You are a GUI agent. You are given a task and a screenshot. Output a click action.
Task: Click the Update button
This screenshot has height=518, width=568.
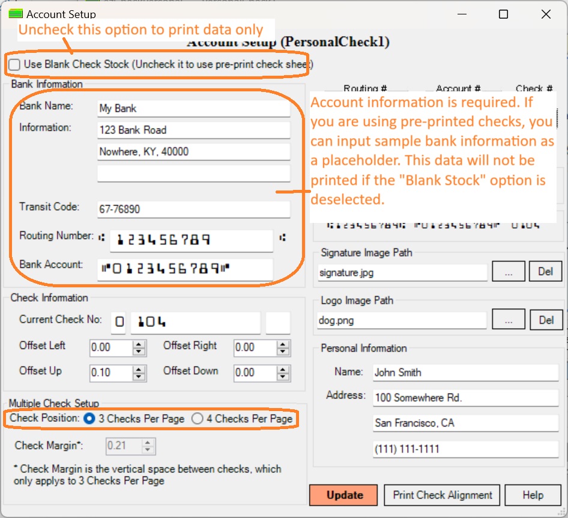click(343, 495)
